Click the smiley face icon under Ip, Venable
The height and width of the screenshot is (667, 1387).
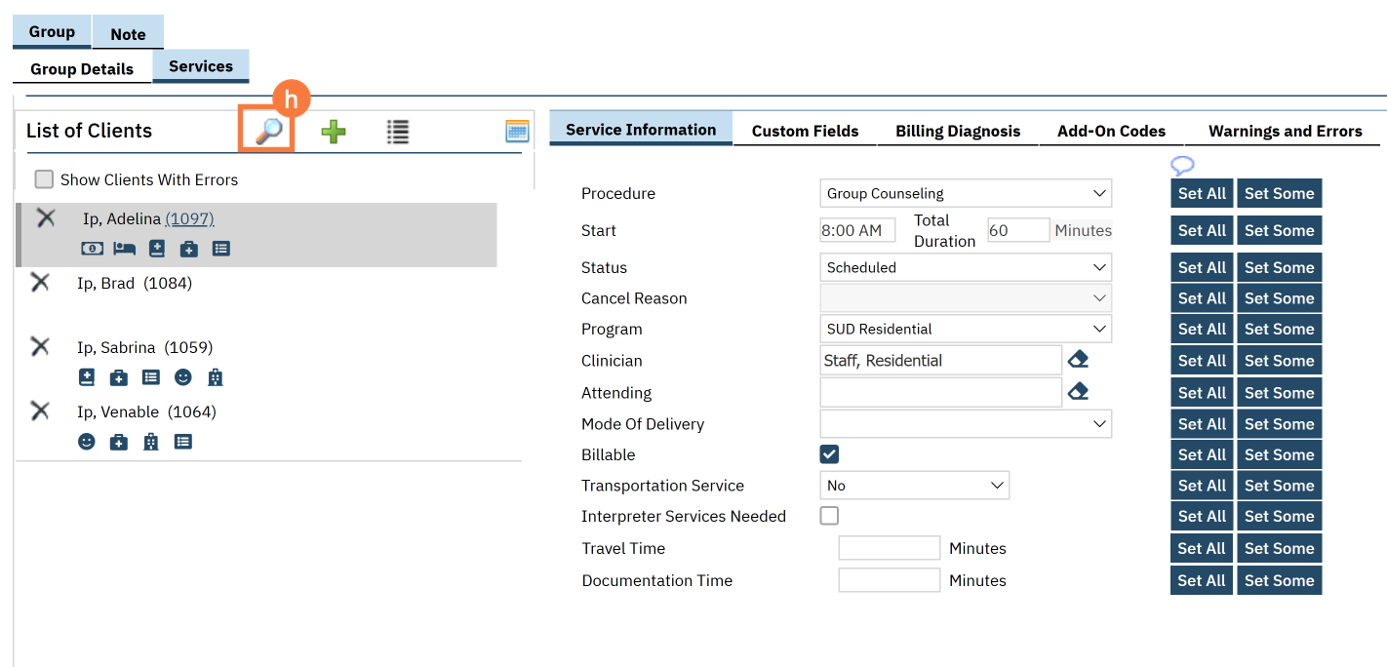[x=87, y=442]
